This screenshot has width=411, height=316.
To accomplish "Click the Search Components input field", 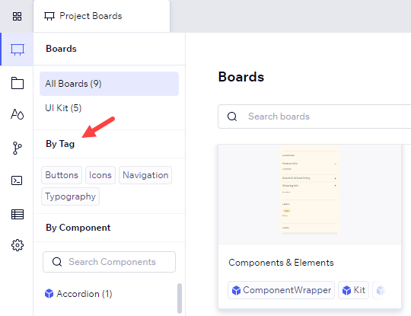I will pos(109,262).
